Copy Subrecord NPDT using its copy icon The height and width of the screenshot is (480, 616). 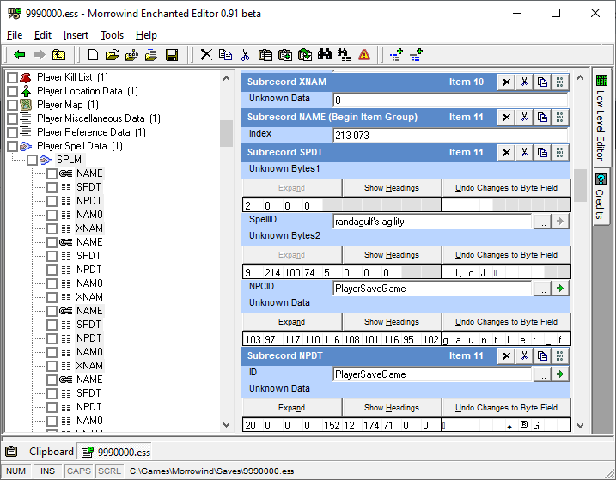click(x=542, y=355)
